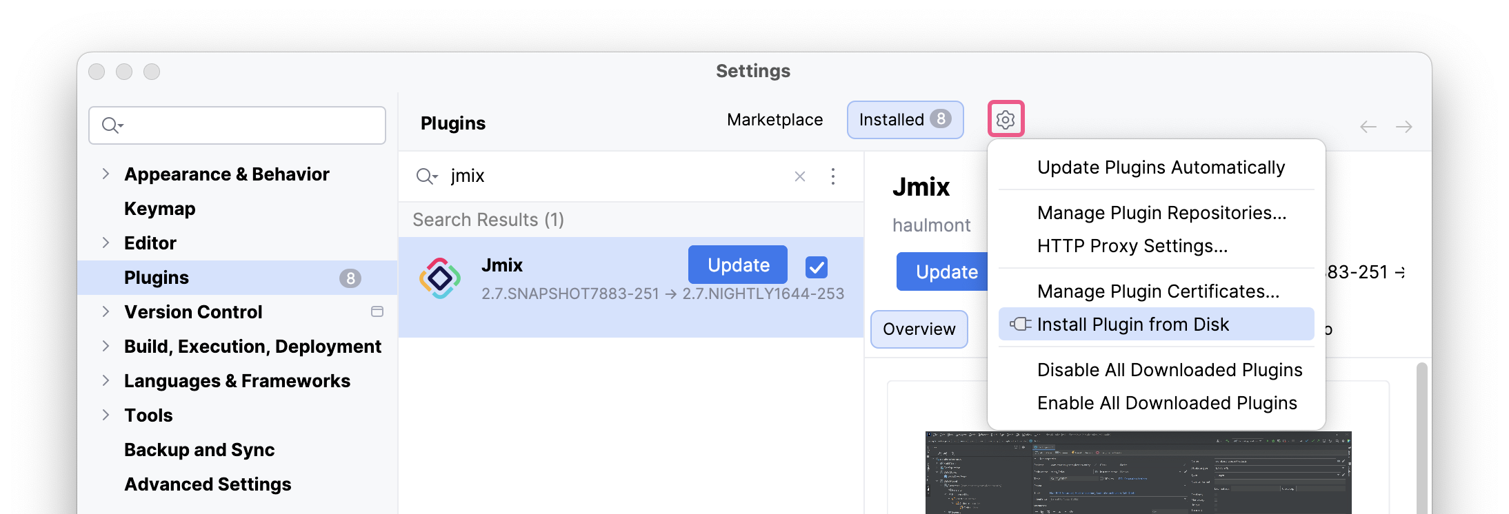Open Keymap settings page

point(159,208)
